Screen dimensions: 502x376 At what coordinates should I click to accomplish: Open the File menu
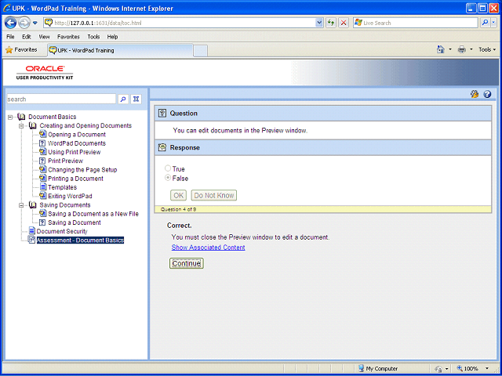point(10,37)
